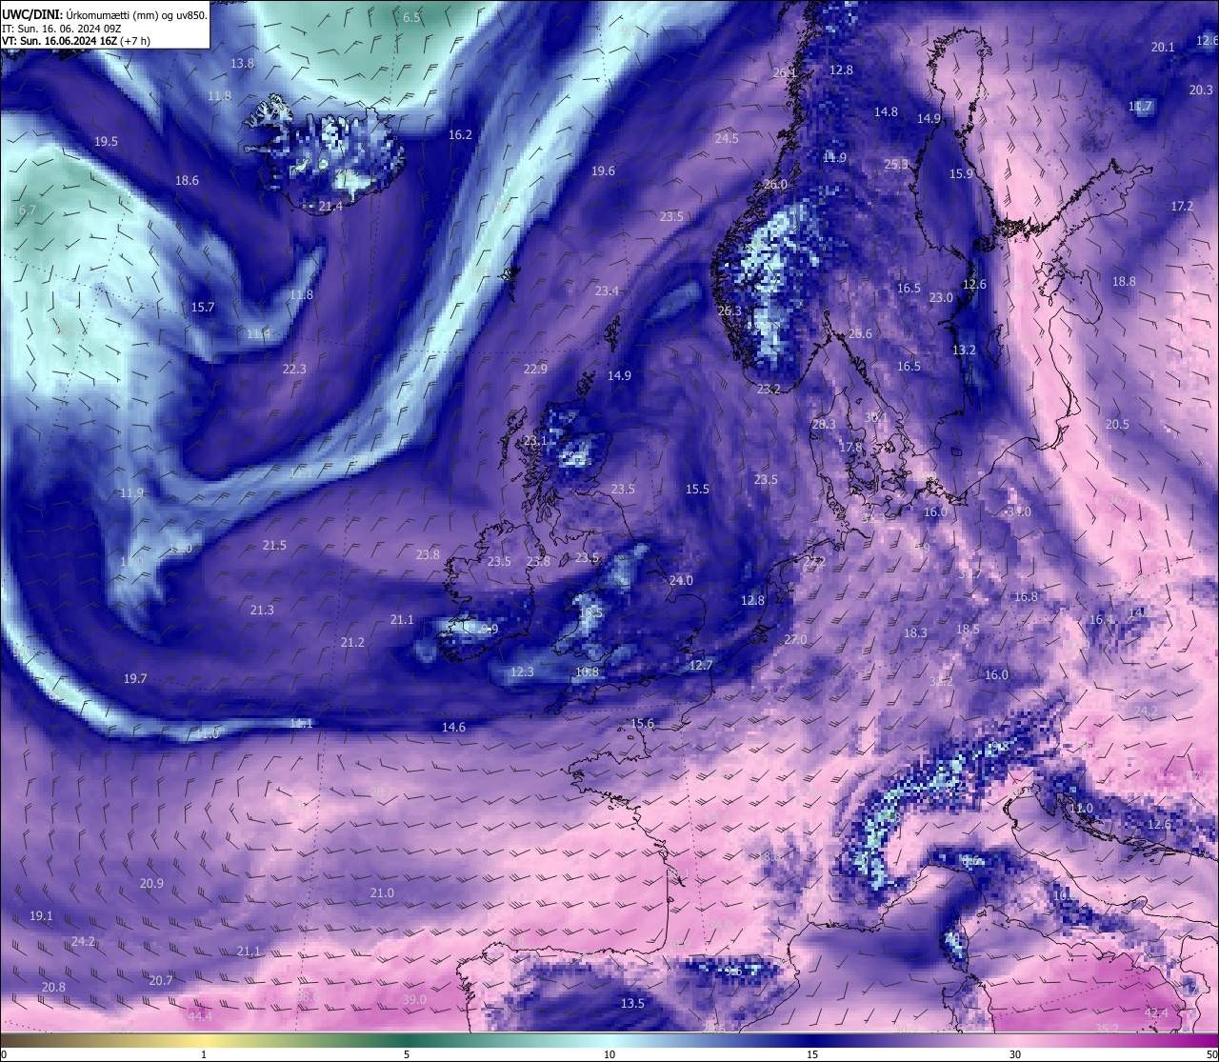Viewport: 1219px width, 1062px height.
Task: Click the 13.2 value label
Action: tap(964, 351)
